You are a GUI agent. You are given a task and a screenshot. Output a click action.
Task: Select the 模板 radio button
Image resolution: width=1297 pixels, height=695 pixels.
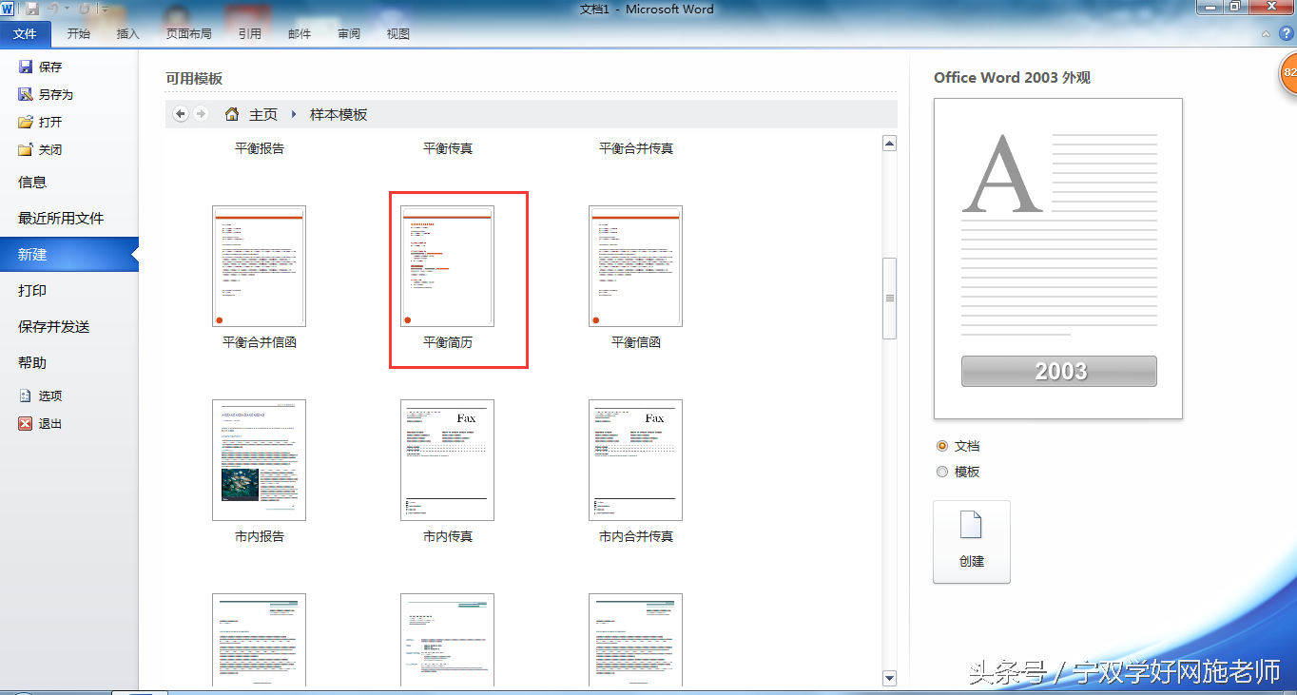pos(942,472)
